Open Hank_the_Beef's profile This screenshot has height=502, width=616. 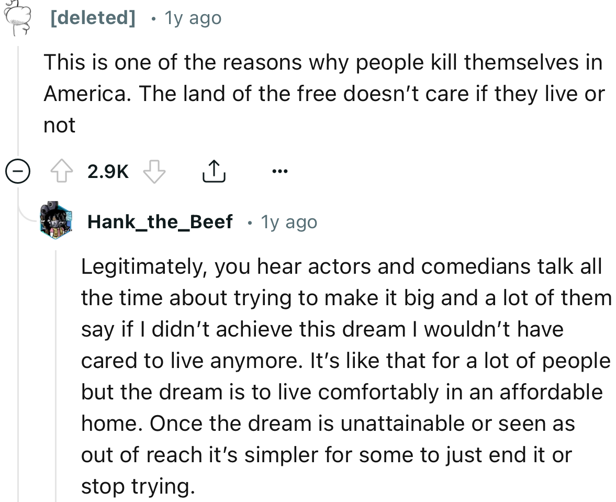[x=160, y=221]
